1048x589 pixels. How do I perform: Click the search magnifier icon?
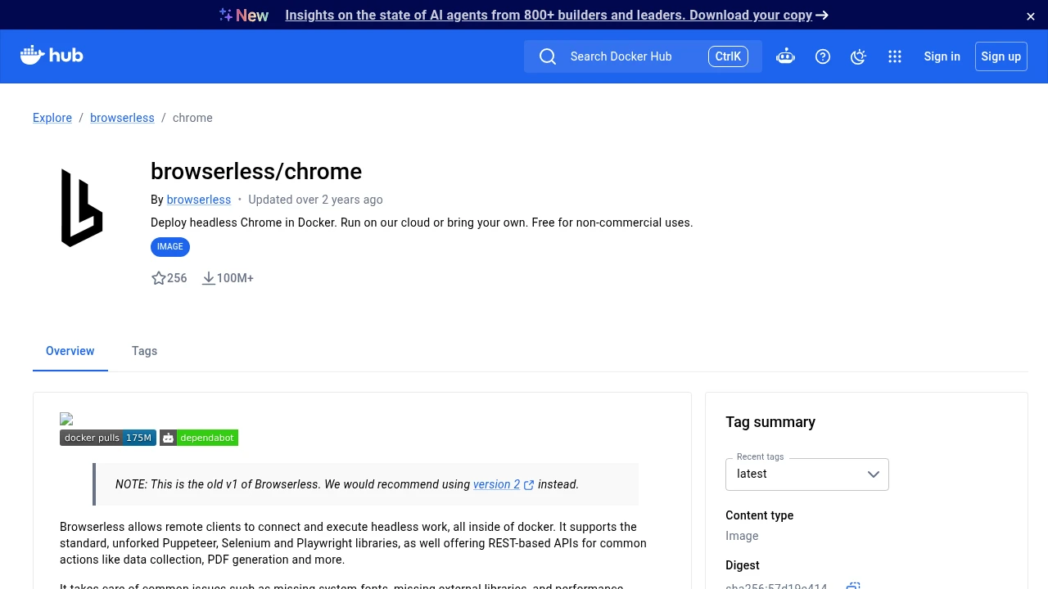click(548, 56)
